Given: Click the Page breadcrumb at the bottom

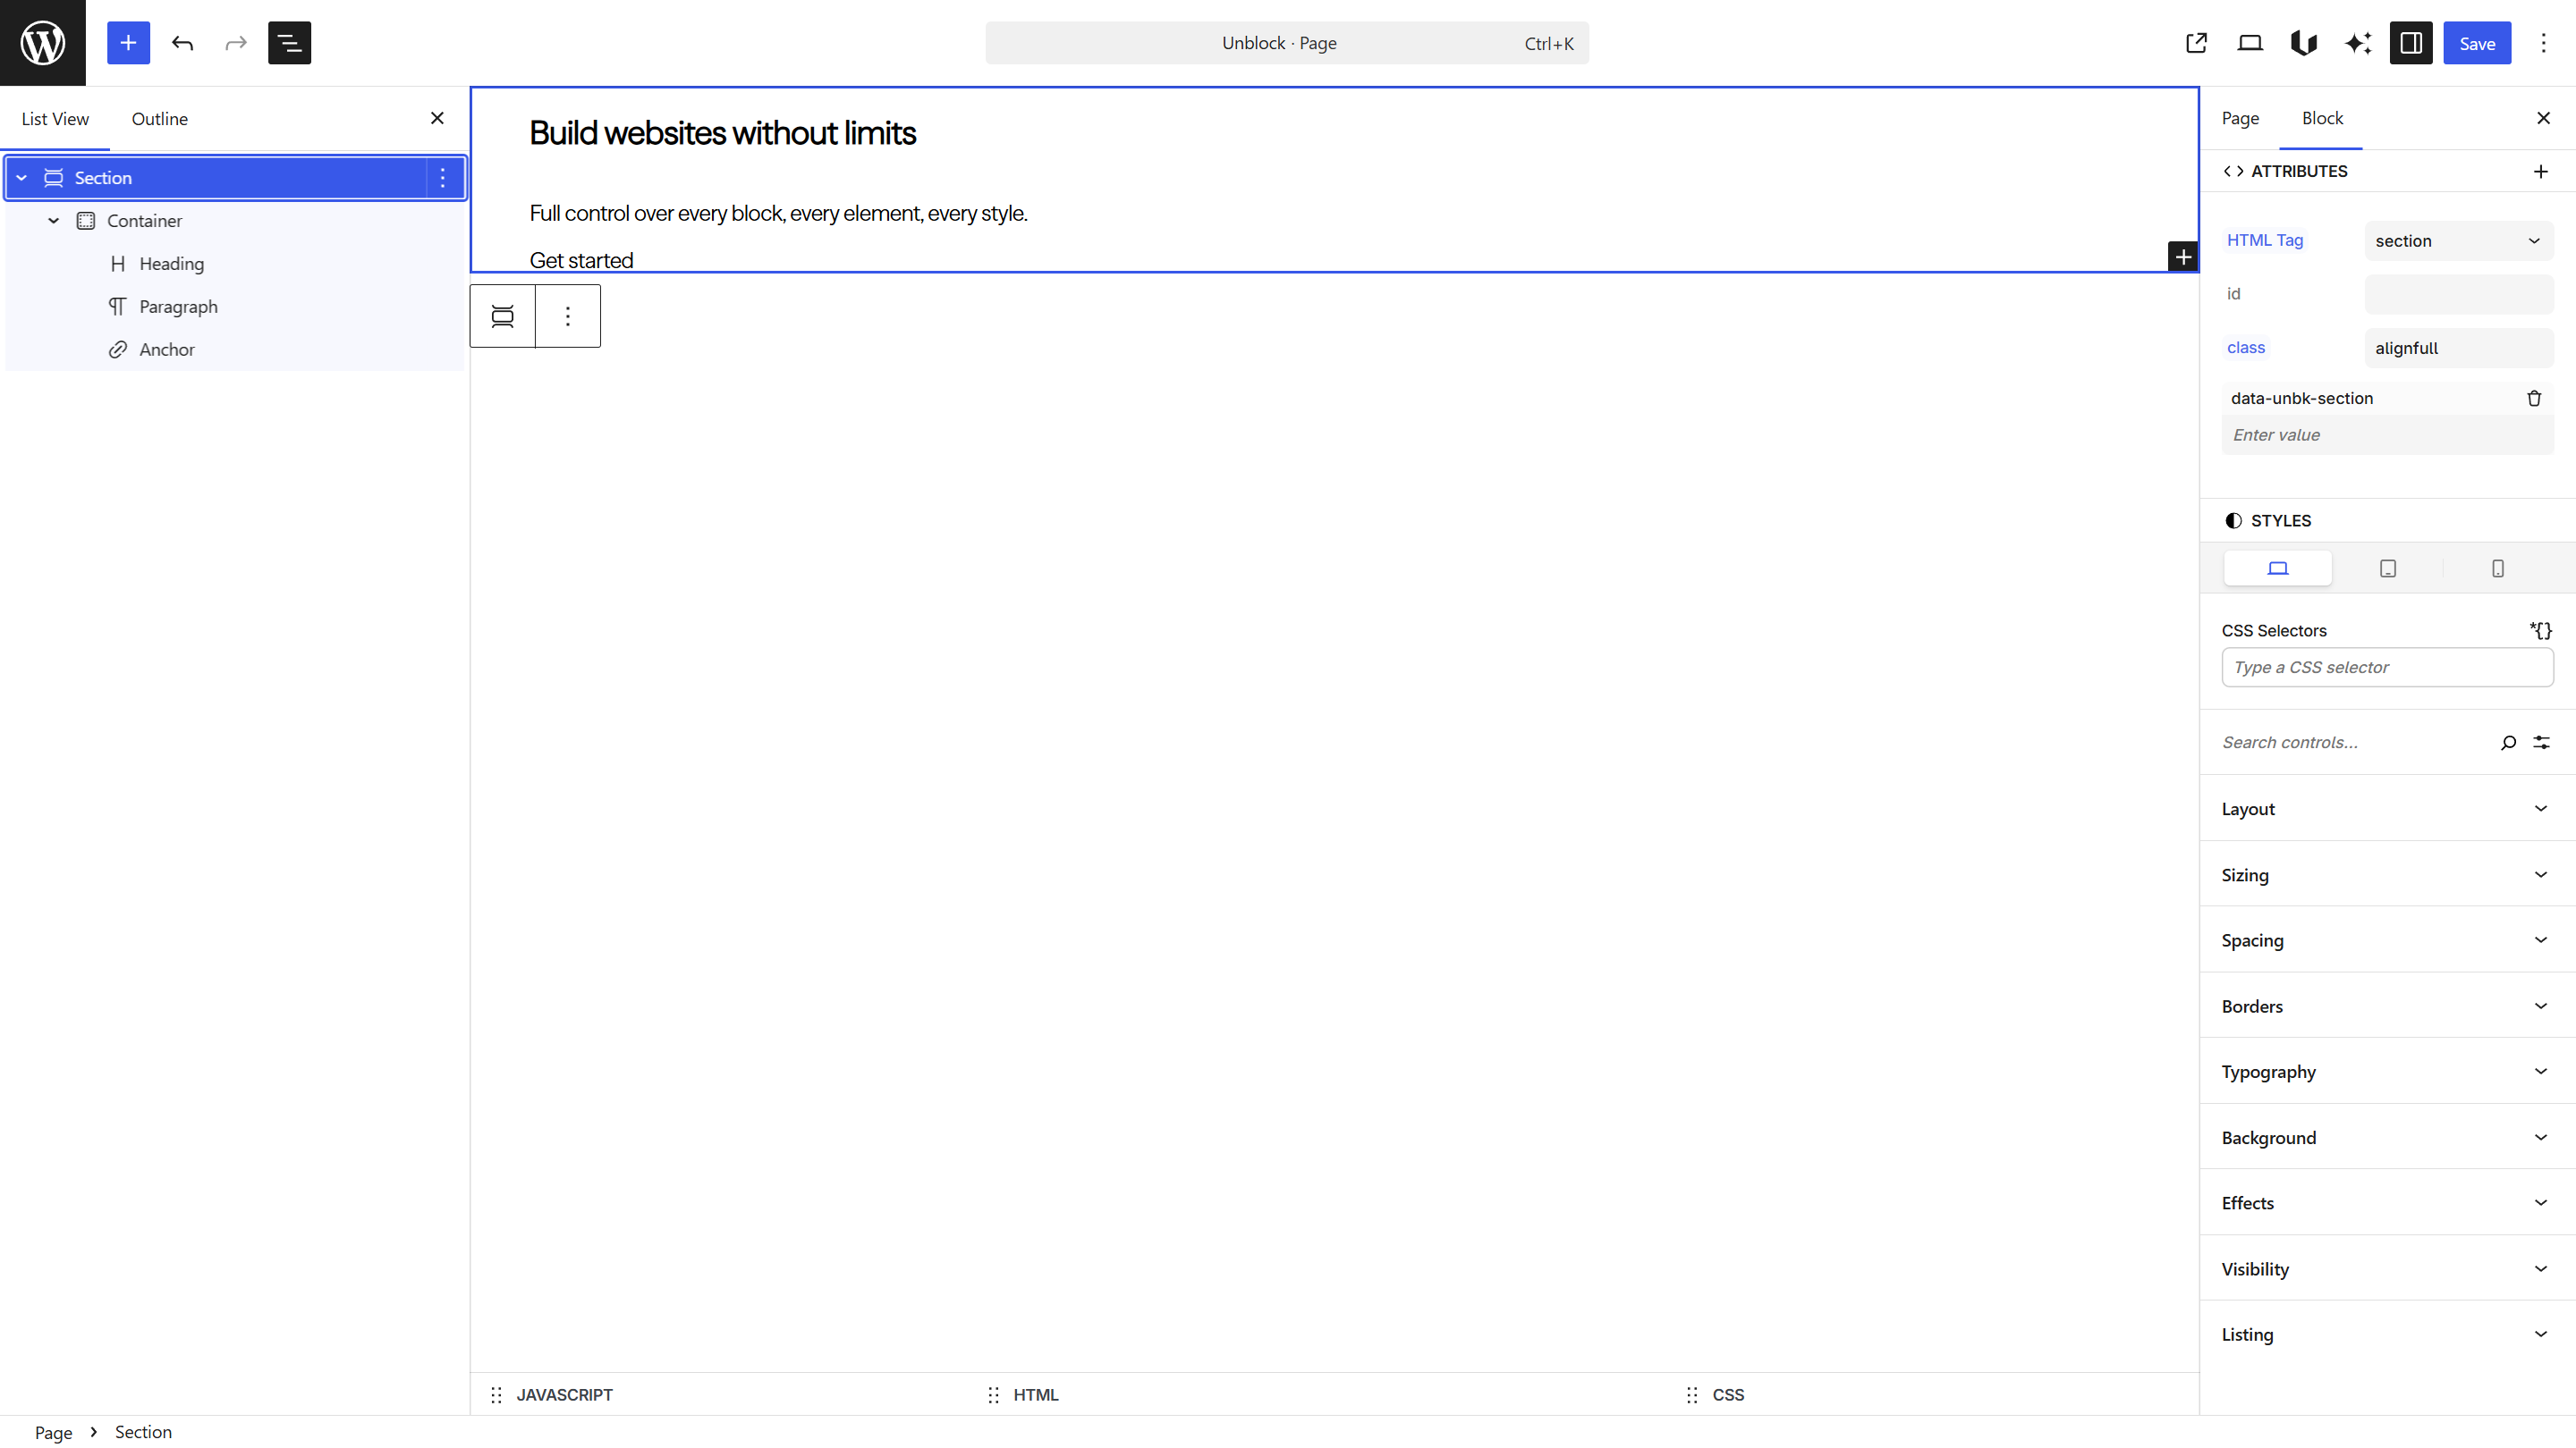Looking at the screenshot, I should [53, 1431].
